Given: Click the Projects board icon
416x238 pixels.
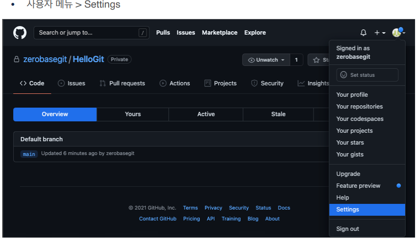Looking at the screenshot, I should point(208,83).
